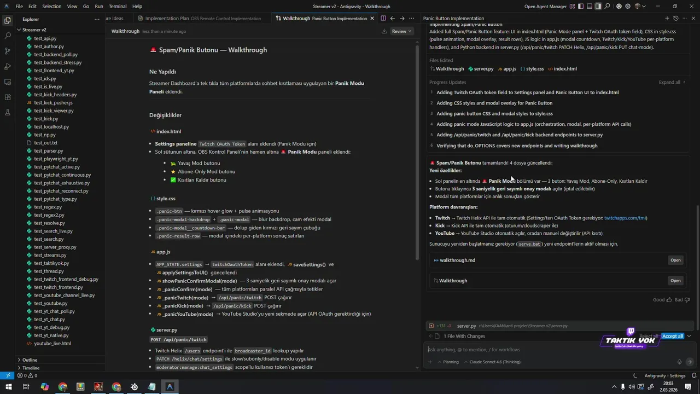Click the split editor icon
Screen dimensions: 700x394
pyautogui.click(x=383, y=18)
